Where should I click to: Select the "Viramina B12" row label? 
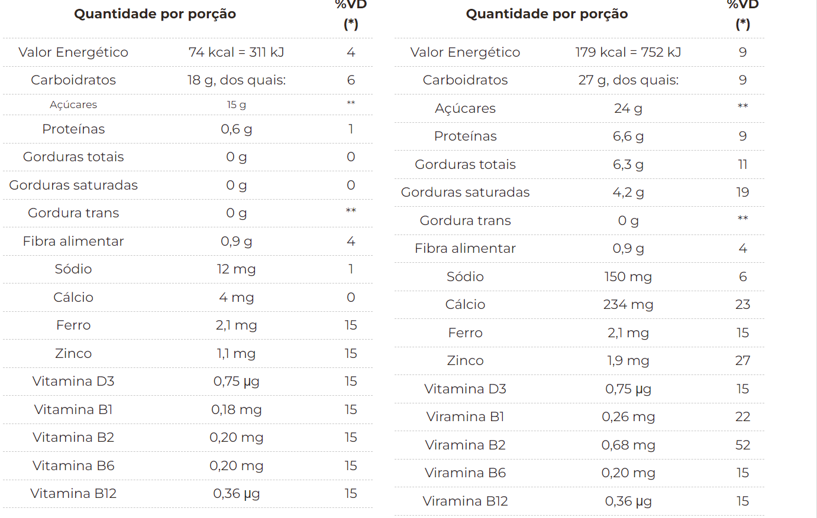point(465,501)
